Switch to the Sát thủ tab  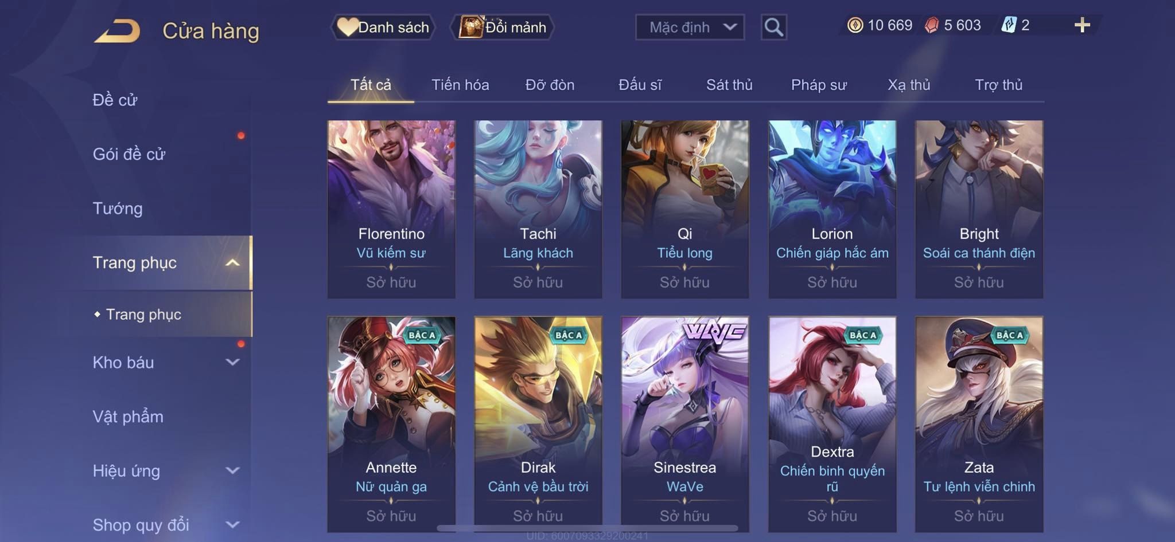pyautogui.click(x=729, y=85)
